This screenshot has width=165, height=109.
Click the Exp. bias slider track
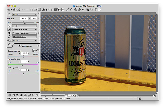(23, 23)
